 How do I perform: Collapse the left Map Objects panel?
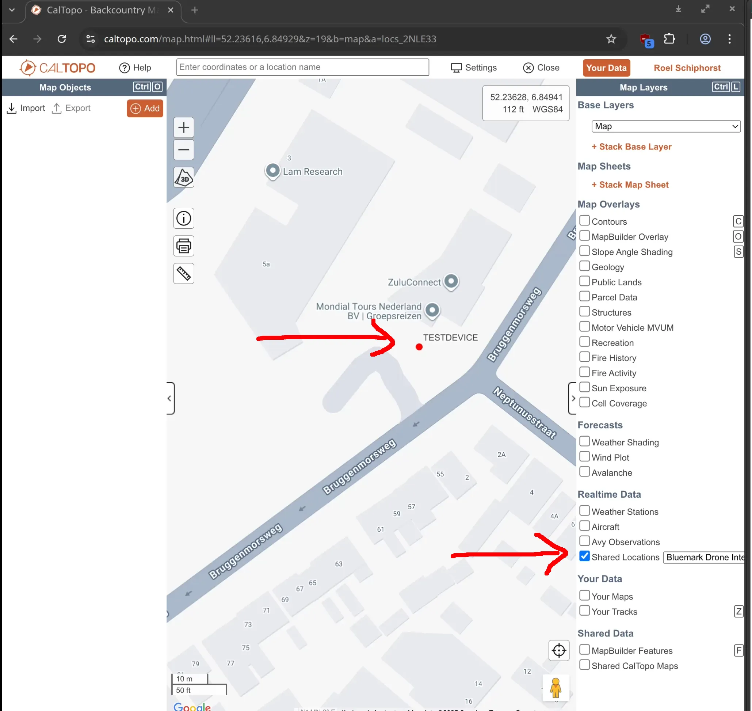coord(170,398)
